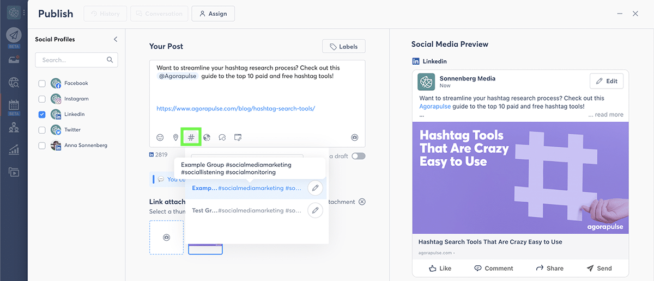
Task: Close the Publish window
Action: pos(635,14)
